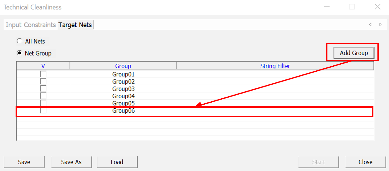Check the Group06 row checkbox

43,111
